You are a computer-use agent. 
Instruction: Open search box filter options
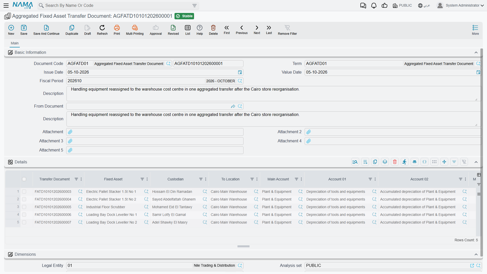[x=195, y=6]
